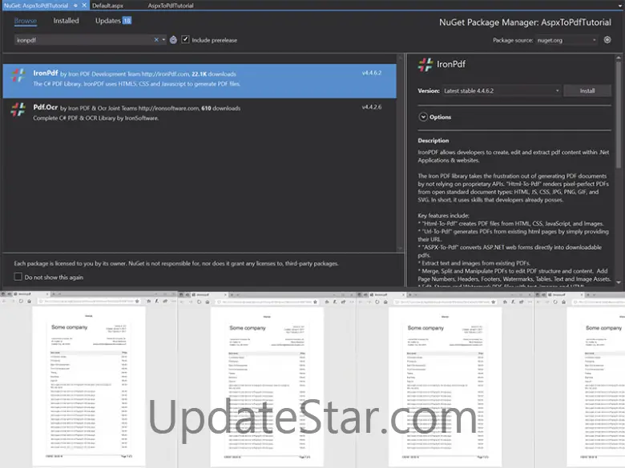
Task: Expand the Options section
Action: 423,117
